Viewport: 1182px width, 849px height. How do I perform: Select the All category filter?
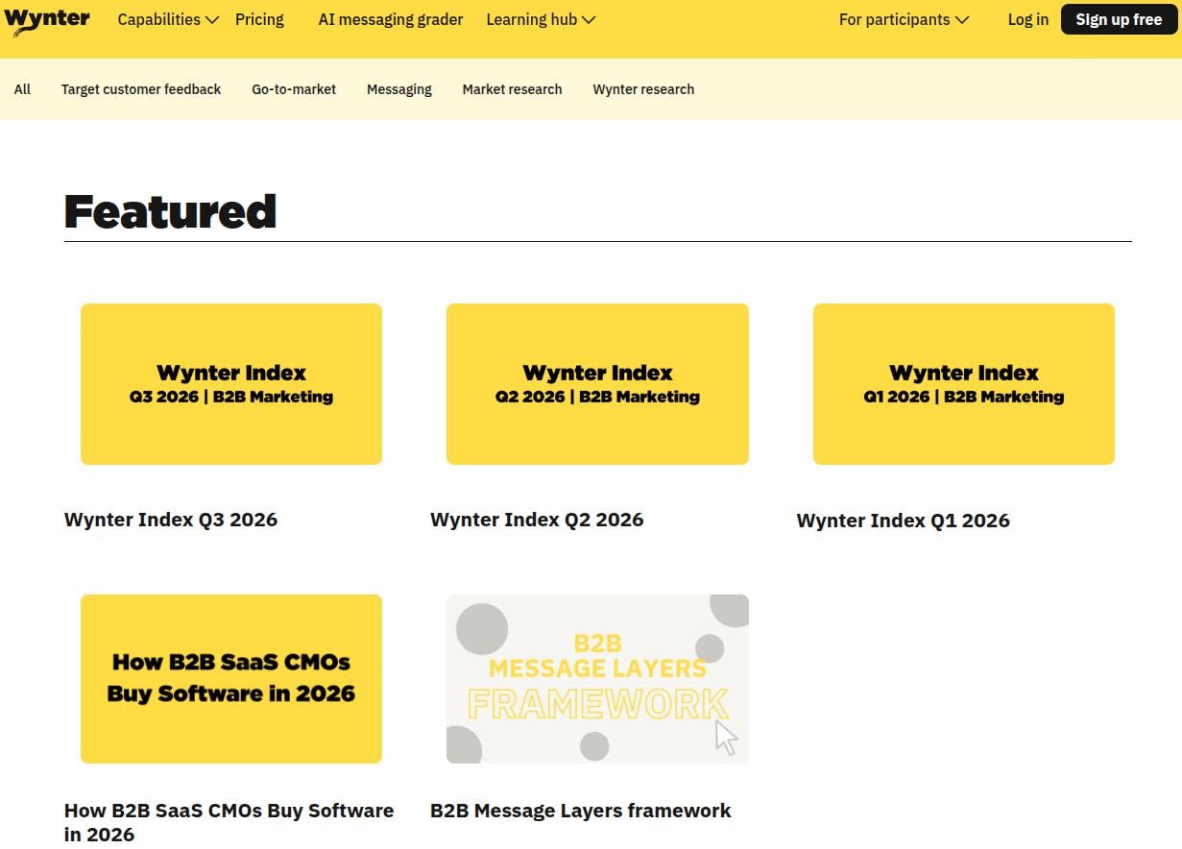tap(22, 89)
